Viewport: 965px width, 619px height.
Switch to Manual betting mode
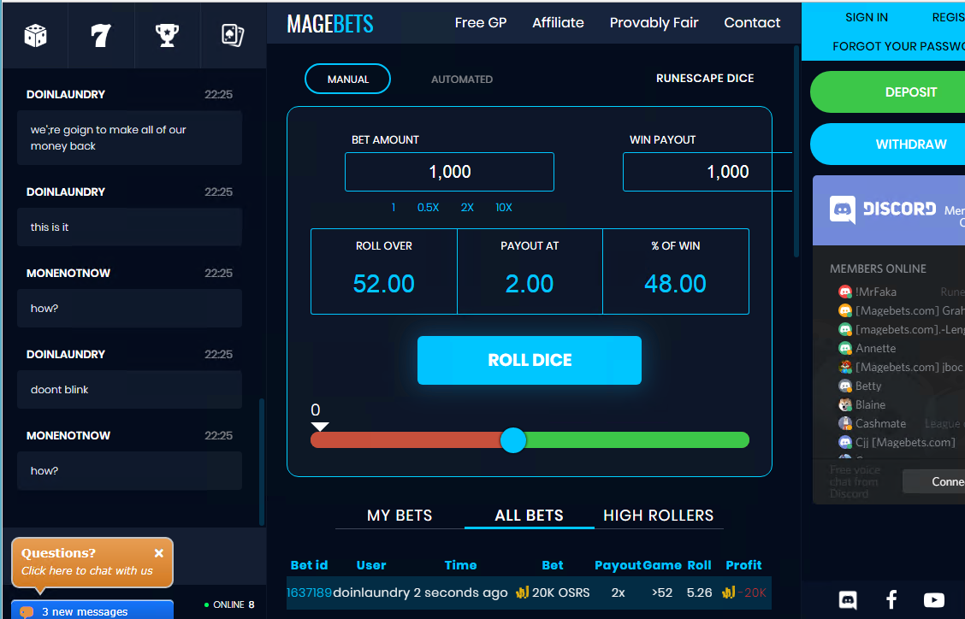pos(347,79)
